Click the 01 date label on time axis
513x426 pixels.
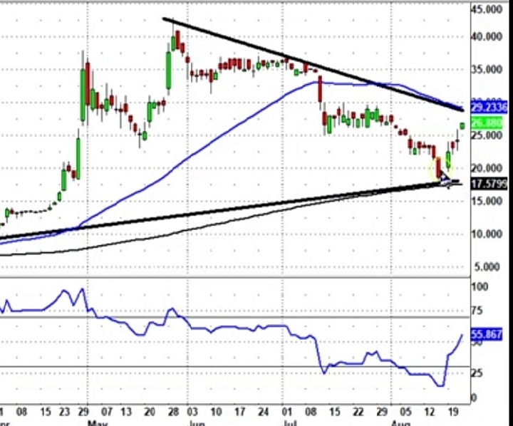pos(287,412)
